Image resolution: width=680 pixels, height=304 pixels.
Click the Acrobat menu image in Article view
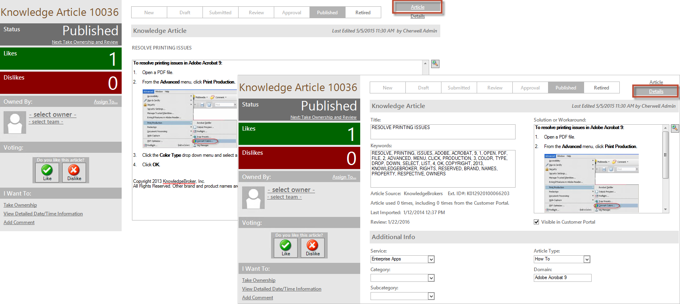(189, 119)
